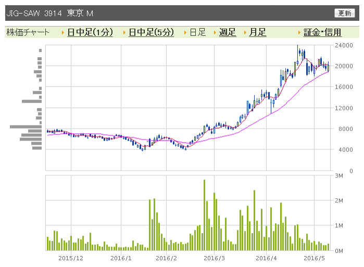Click the 2016/2 date axis label
Screen dimensions: 364x267
pyautogui.click(x=167, y=258)
